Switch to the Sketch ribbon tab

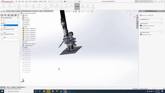[x=13, y=11]
